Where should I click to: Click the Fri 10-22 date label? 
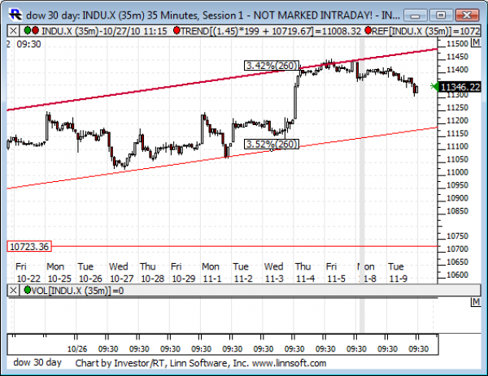coord(28,273)
